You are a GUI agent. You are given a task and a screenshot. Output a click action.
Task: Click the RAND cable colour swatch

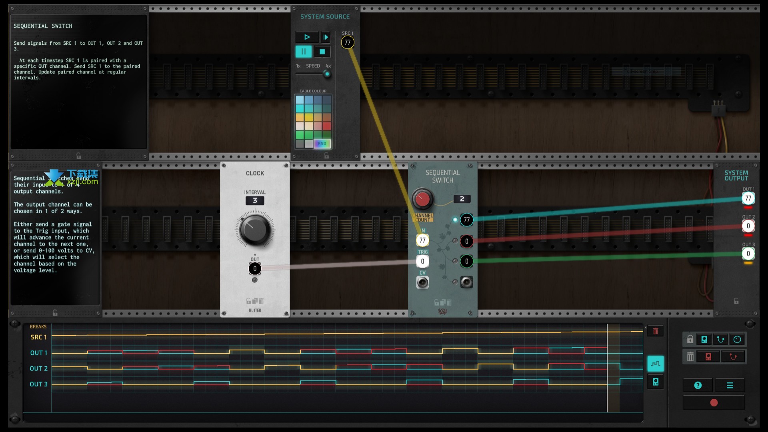tap(322, 144)
